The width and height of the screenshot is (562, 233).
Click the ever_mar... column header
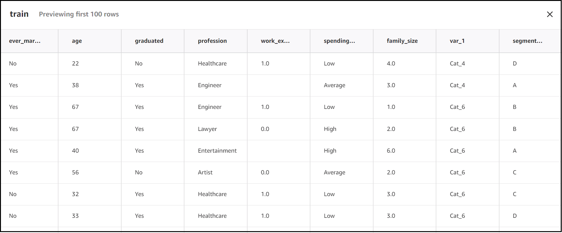[25, 41]
